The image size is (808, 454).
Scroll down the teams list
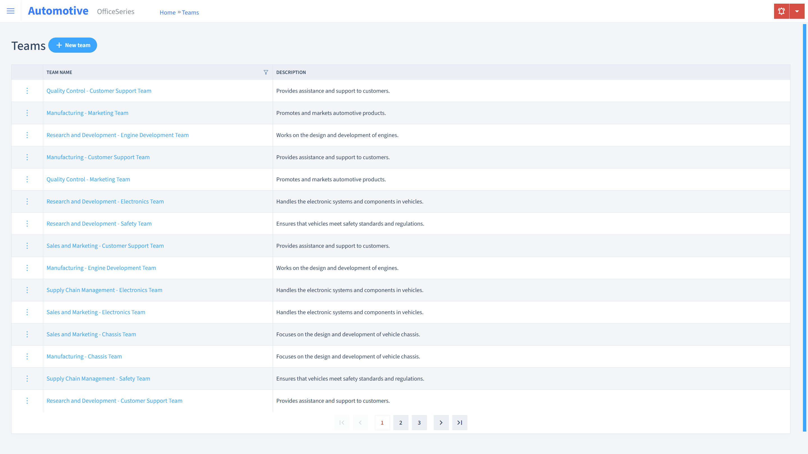coord(441,422)
